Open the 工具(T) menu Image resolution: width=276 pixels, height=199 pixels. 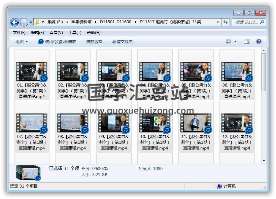[x=75, y=33]
